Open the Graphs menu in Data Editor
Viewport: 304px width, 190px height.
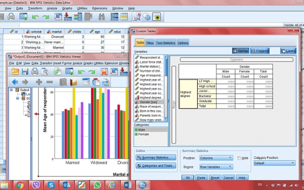(67, 9)
